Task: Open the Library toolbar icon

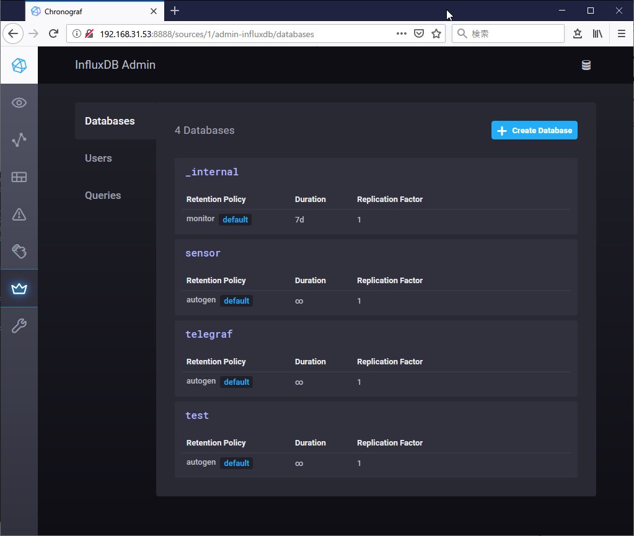Action: click(597, 33)
